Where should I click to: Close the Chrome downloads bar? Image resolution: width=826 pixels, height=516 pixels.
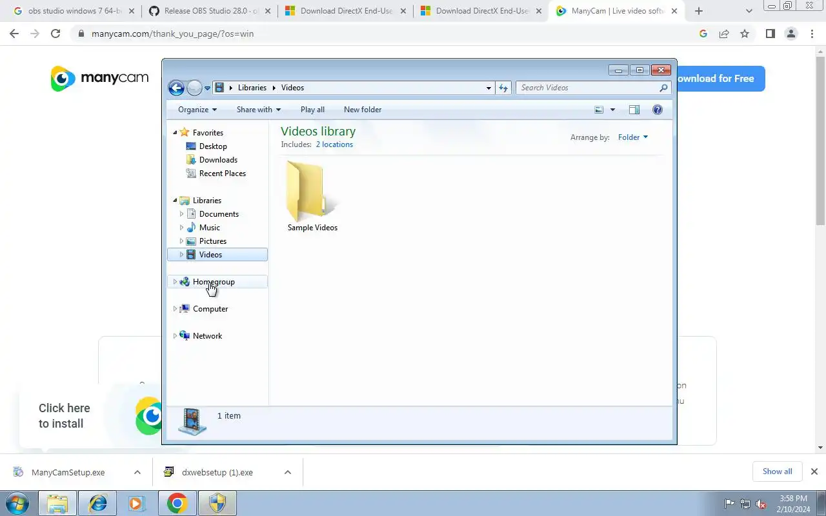click(x=814, y=471)
